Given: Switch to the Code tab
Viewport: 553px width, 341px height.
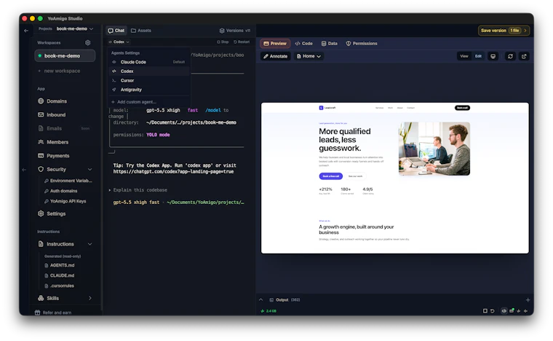Looking at the screenshot, I should pyautogui.click(x=303, y=44).
